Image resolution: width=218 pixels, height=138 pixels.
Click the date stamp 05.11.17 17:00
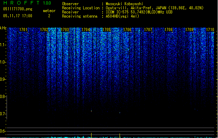[x=18, y=16]
